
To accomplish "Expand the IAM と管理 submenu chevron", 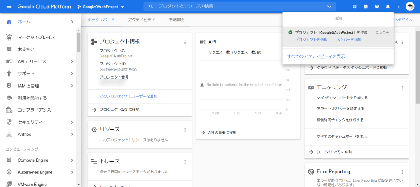I will 72,86.
